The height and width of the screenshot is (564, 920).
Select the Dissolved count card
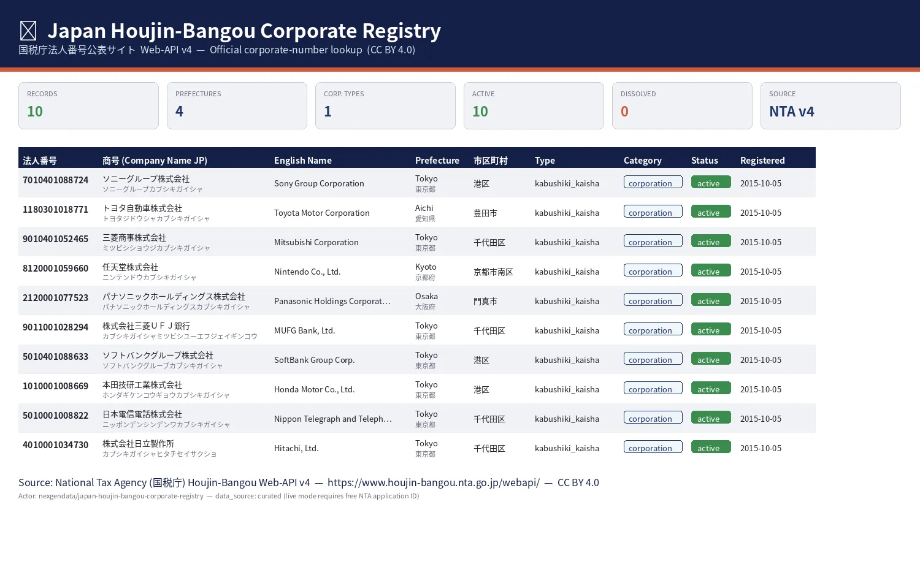(x=682, y=105)
